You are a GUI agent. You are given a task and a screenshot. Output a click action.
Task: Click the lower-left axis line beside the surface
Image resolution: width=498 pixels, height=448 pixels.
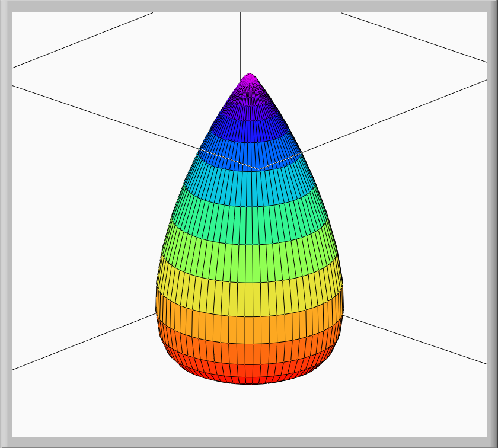[x=83, y=343]
